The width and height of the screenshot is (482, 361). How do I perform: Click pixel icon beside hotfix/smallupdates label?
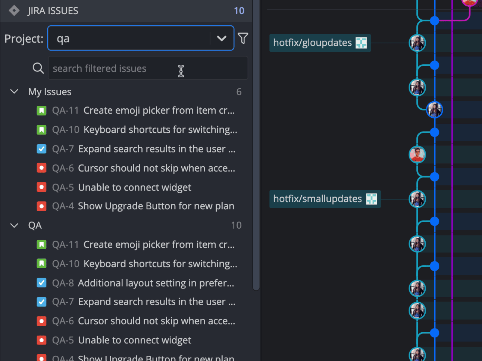pos(371,199)
